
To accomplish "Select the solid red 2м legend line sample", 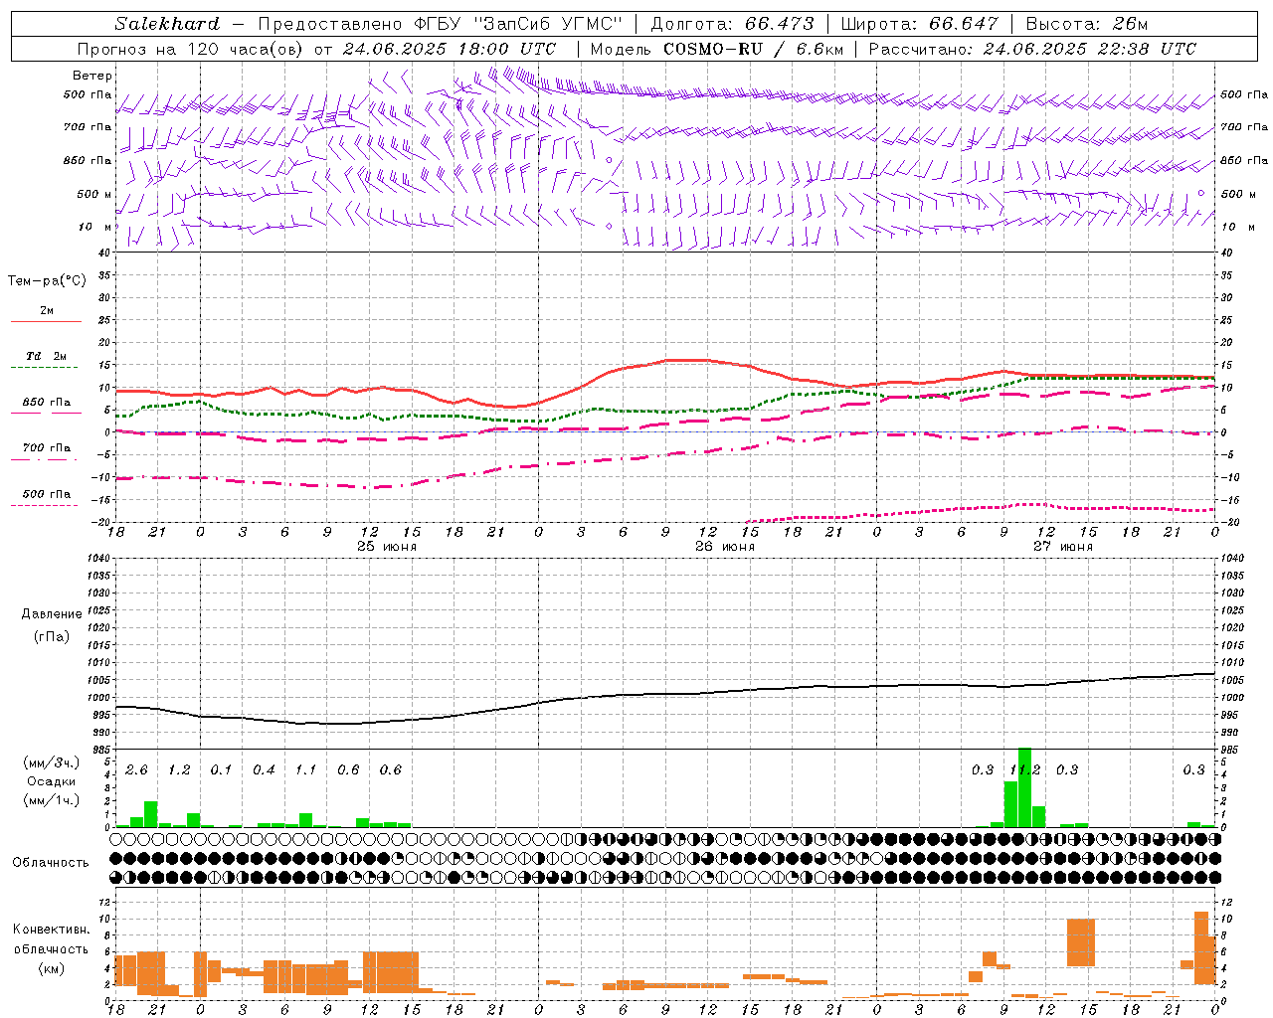I will (x=46, y=322).
